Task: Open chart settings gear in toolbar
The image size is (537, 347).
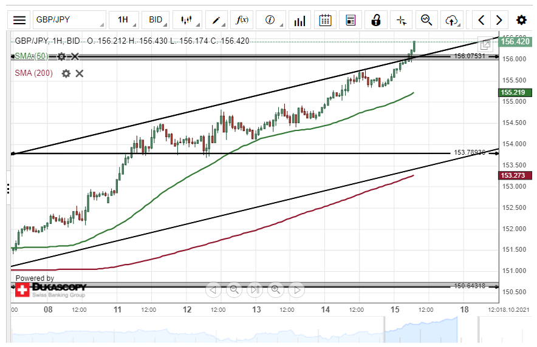Action: [521, 20]
